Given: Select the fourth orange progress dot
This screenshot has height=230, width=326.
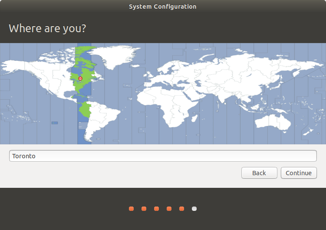Looking at the screenshot, I should pyautogui.click(x=169, y=209).
